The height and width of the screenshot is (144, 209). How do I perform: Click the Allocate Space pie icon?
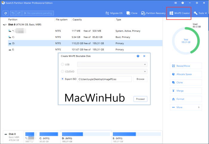[173, 74]
